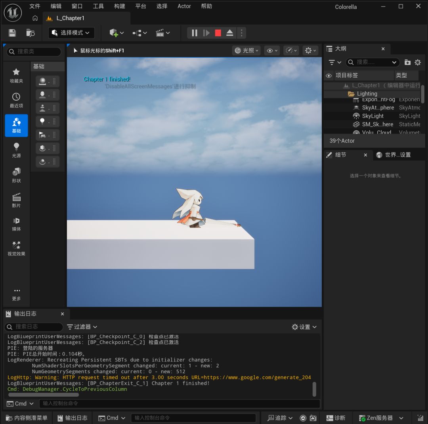
Task: Open the play options three-dot menu
Action: pos(242,33)
